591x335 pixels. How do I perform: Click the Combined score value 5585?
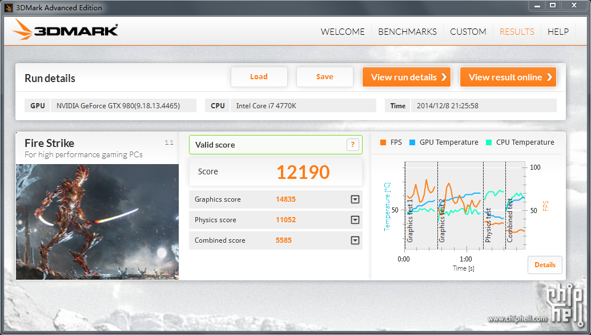pos(284,240)
